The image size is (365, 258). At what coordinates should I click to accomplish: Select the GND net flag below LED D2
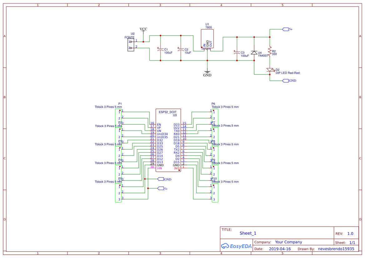pos(289,81)
